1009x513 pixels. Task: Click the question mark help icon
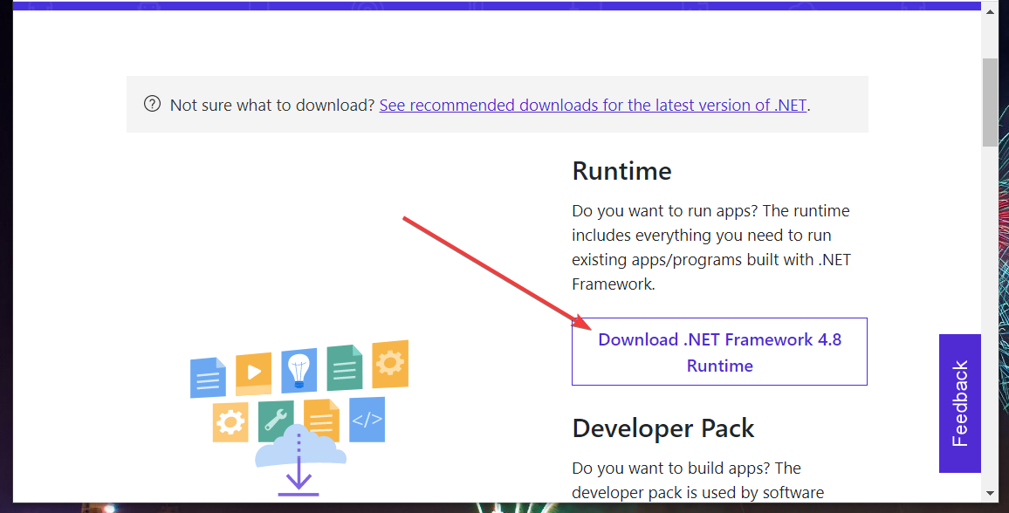[x=152, y=104]
